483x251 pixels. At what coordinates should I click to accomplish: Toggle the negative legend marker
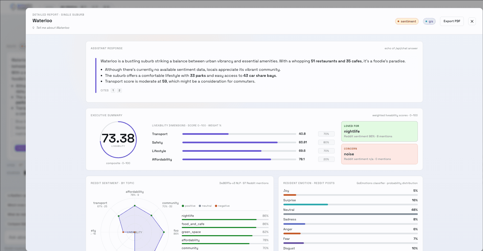[216, 206]
